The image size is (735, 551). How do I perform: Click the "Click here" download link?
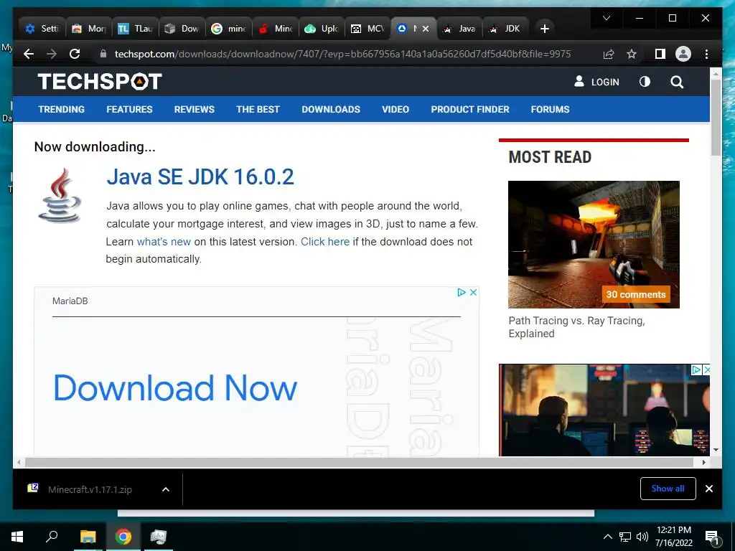[x=325, y=242]
